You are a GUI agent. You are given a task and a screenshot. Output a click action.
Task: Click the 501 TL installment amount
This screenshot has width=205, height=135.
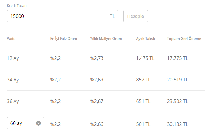click(x=144, y=124)
